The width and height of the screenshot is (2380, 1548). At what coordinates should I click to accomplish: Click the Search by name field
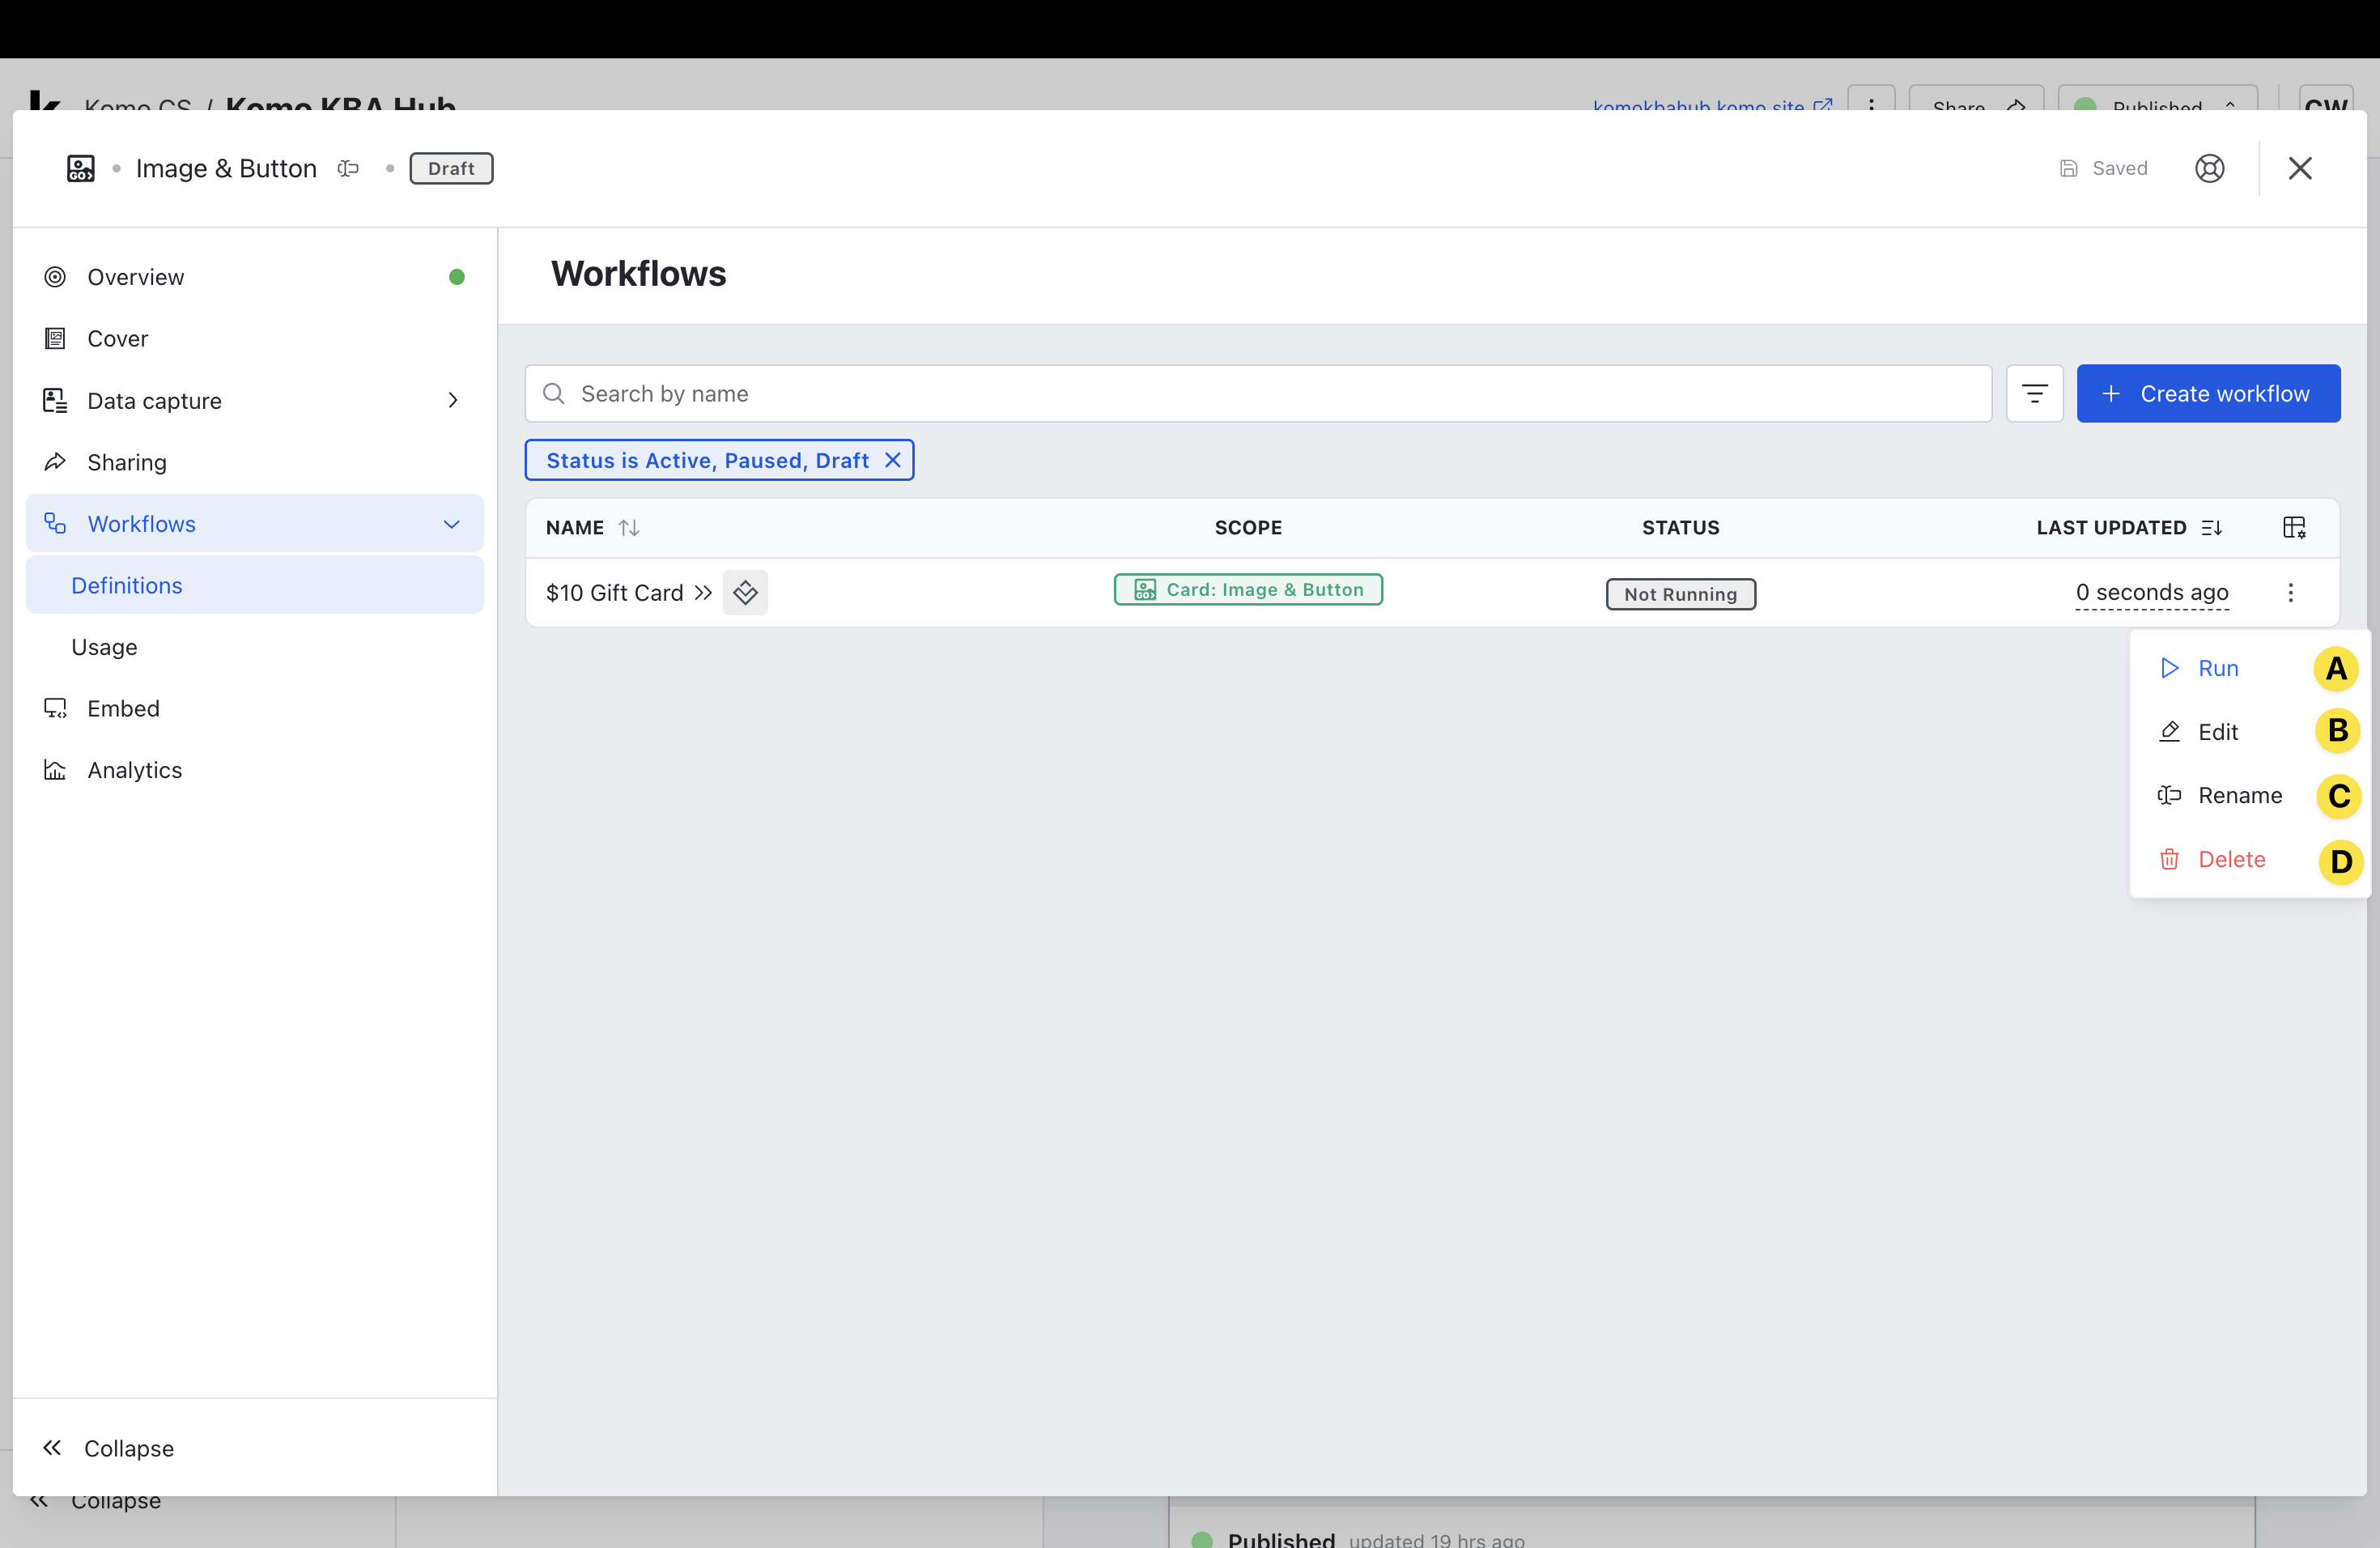coord(1258,393)
